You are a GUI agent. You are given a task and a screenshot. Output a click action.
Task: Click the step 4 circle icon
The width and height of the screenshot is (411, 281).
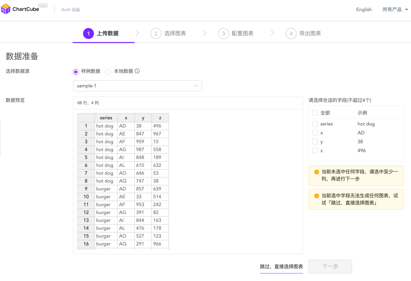(x=291, y=34)
